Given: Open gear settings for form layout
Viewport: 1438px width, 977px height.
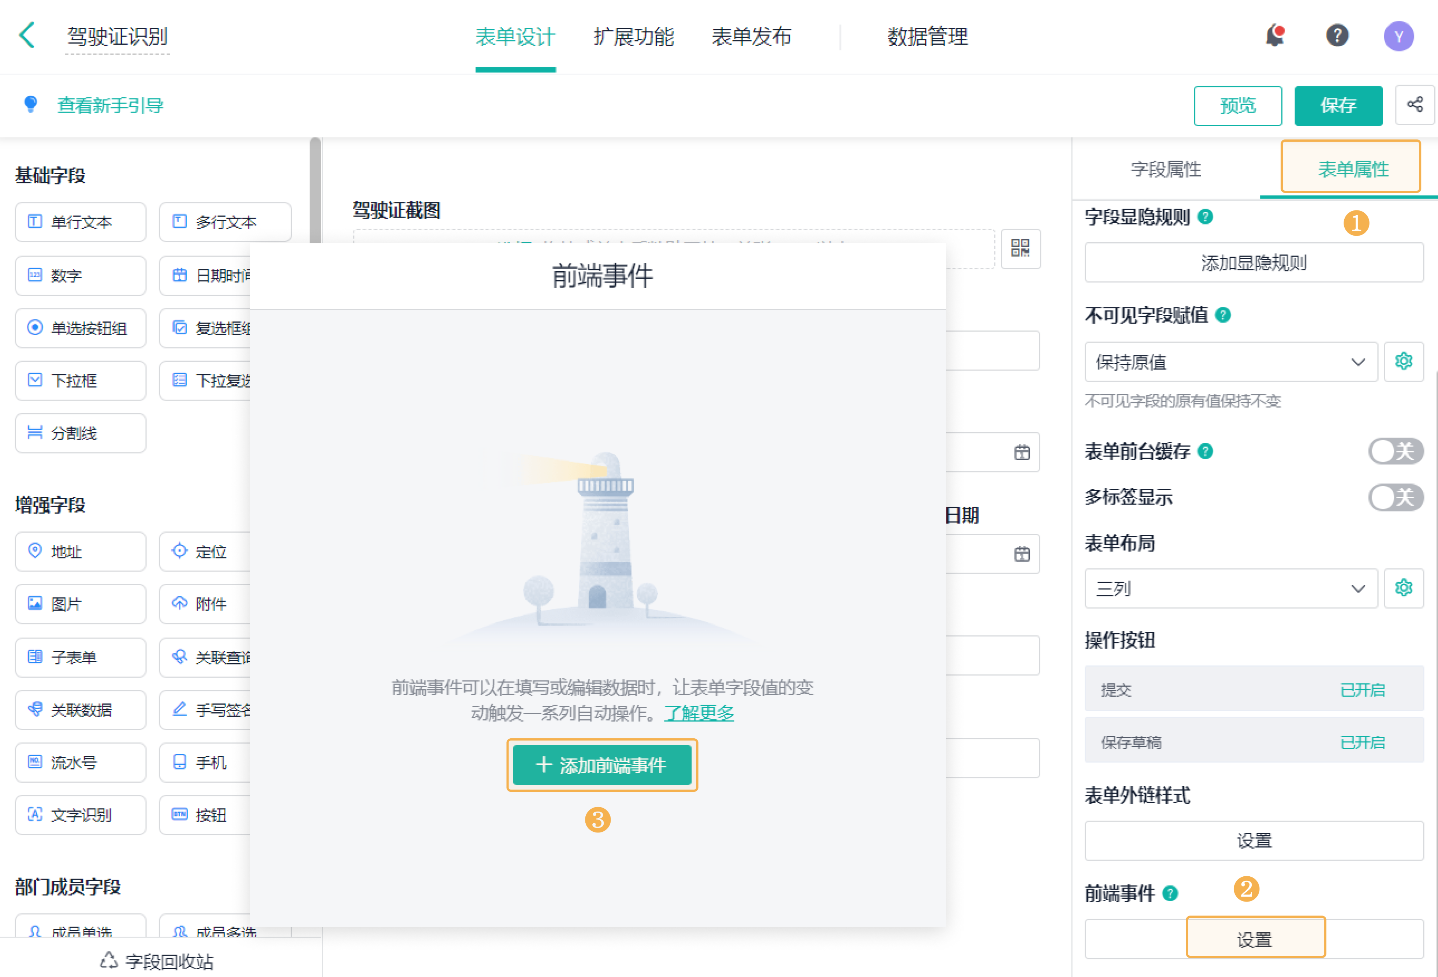Looking at the screenshot, I should 1403,588.
